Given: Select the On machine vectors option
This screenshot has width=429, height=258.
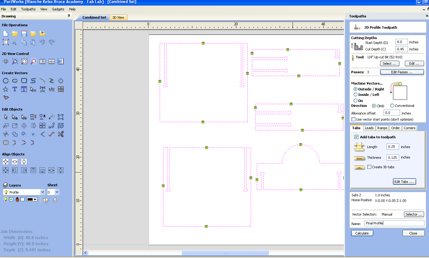Looking at the screenshot, I should tap(355, 100).
